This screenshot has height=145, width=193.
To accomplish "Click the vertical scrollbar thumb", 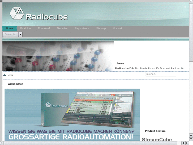I will tap(191, 32).
